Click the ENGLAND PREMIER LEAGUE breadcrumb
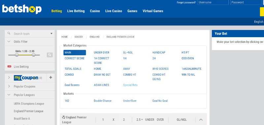This screenshot has height=125, width=264. tap(120, 37)
